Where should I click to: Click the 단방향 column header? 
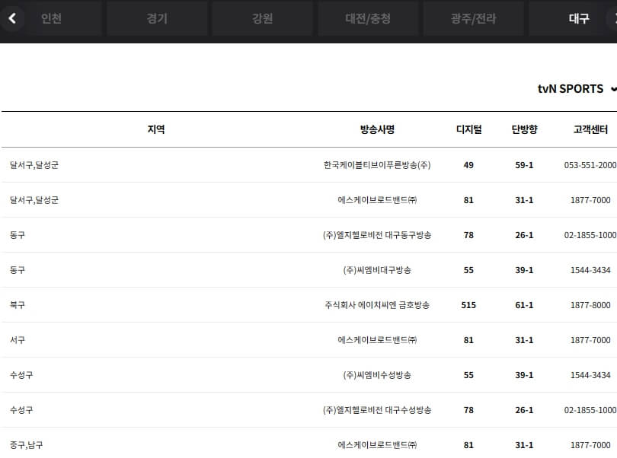click(x=524, y=129)
